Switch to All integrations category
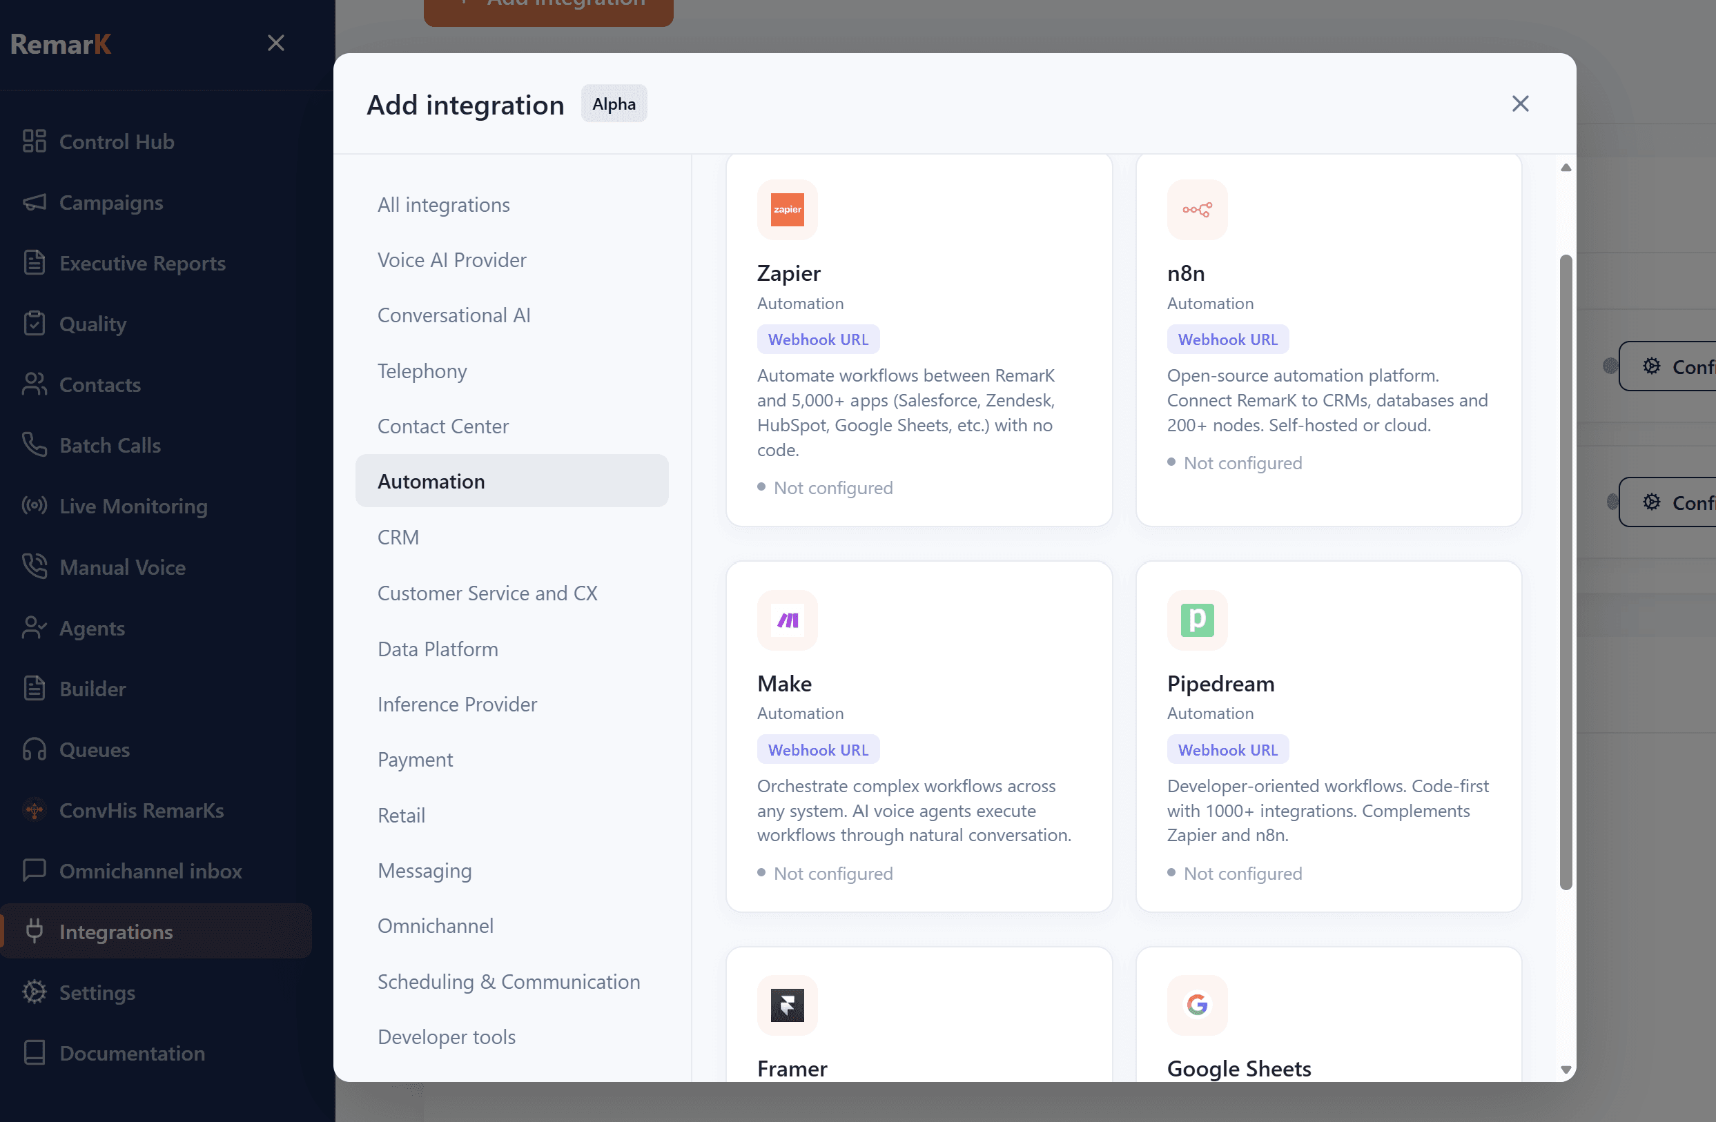Screen dimensions: 1716x1122 point(443,205)
